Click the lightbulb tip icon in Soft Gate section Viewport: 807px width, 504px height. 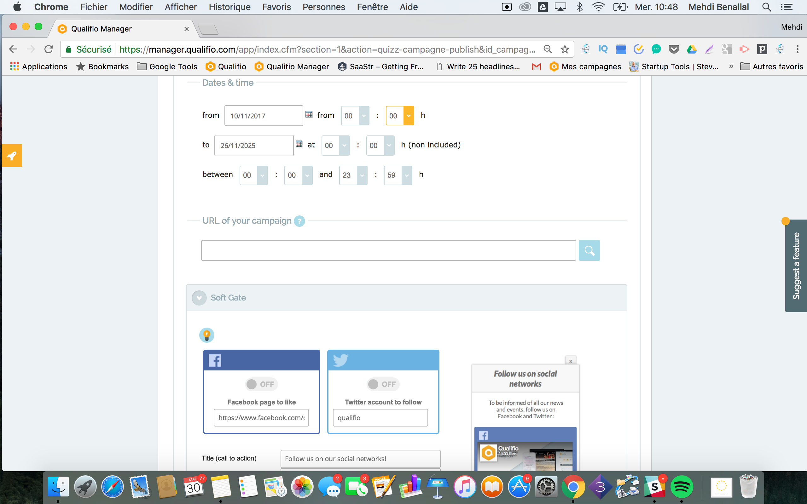point(207,335)
